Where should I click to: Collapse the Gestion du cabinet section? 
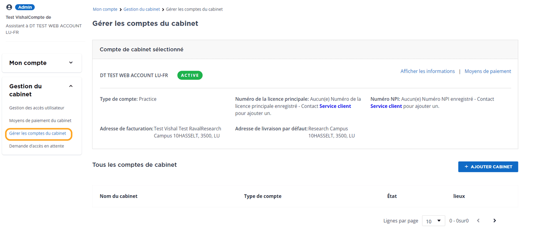(x=71, y=86)
